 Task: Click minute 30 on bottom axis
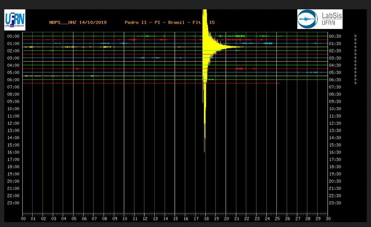(x=328, y=219)
